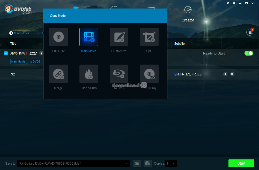Choose the Main Movie film-strip mode icon
This screenshot has width=259, height=170.
pos(89,37)
